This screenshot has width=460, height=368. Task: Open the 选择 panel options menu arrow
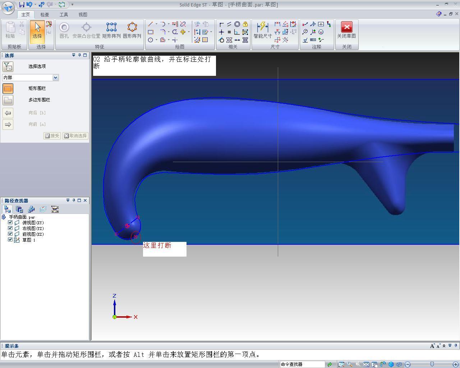coord(74,55)
